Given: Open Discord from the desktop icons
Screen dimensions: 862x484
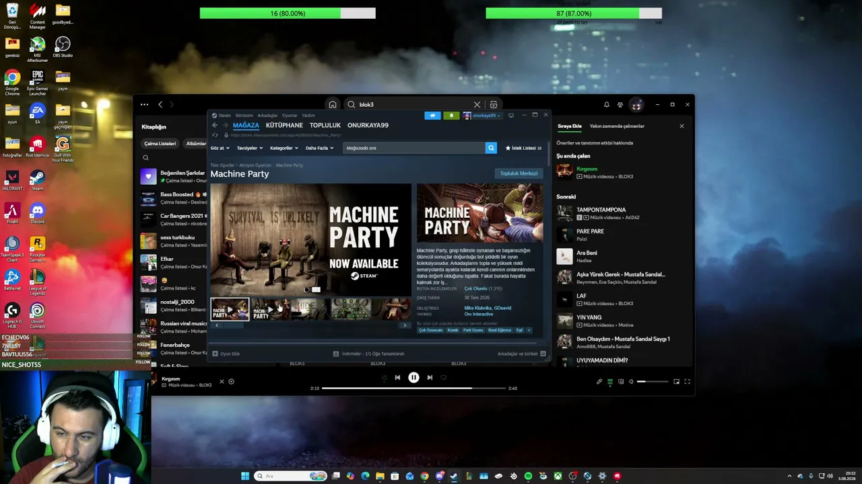Looking at the screenshot, I should (37, 214).
